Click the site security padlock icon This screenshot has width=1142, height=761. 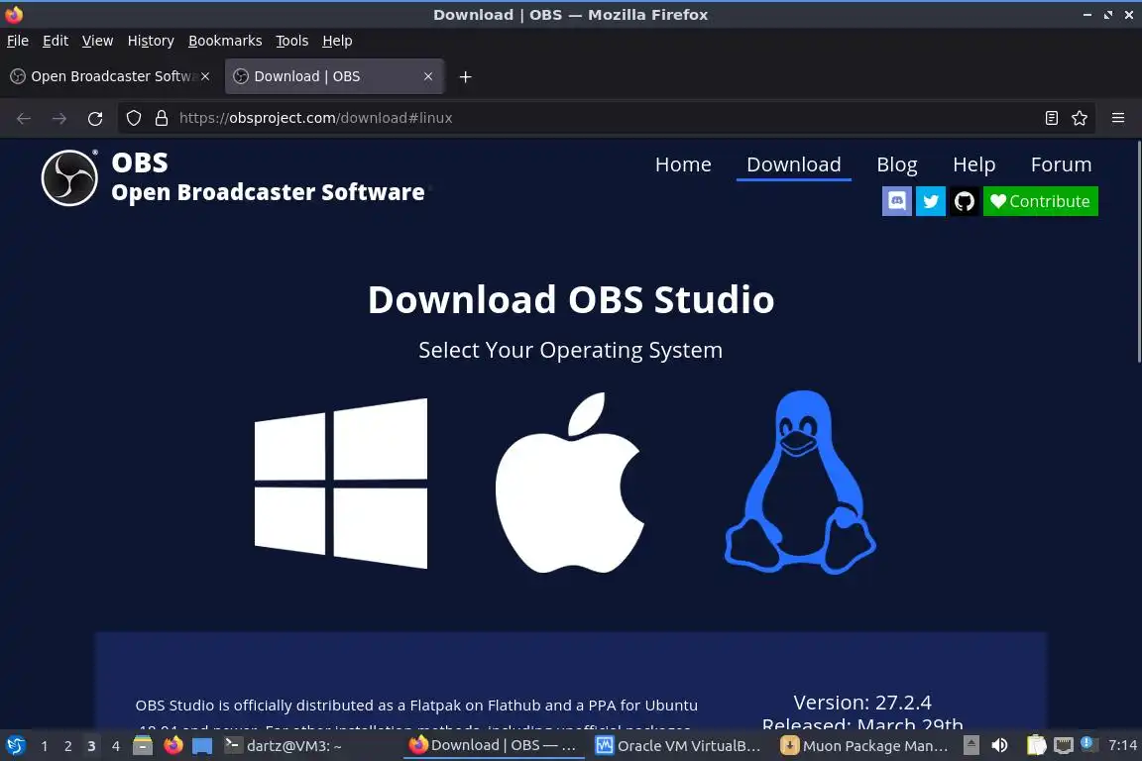tap(162, 118)
